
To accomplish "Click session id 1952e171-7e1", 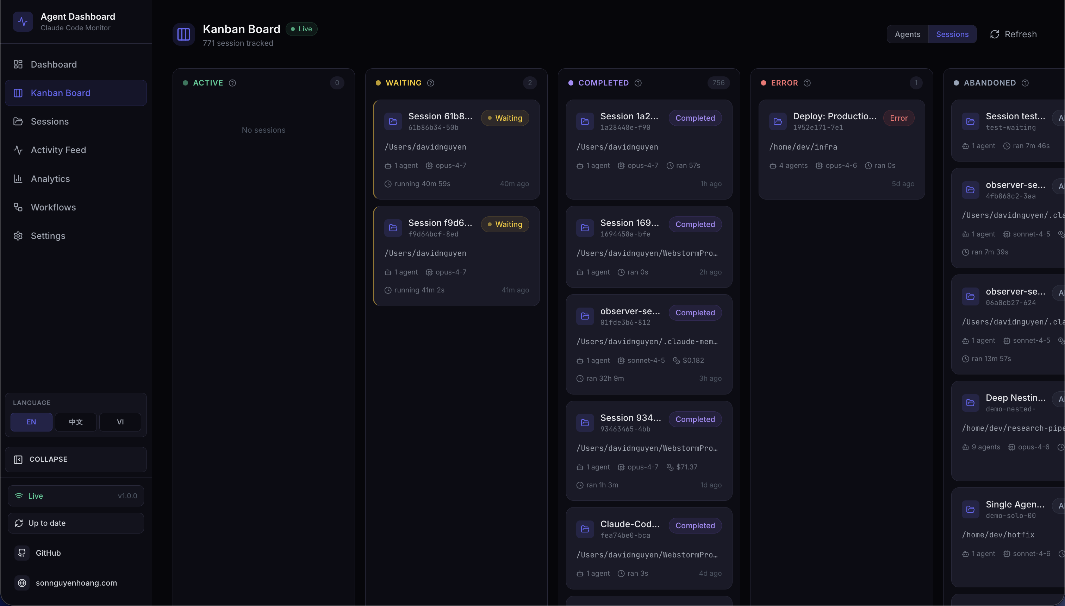I will point(818,127).
